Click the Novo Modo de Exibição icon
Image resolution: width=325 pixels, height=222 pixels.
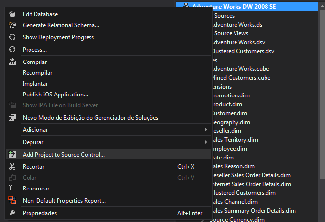12,118
